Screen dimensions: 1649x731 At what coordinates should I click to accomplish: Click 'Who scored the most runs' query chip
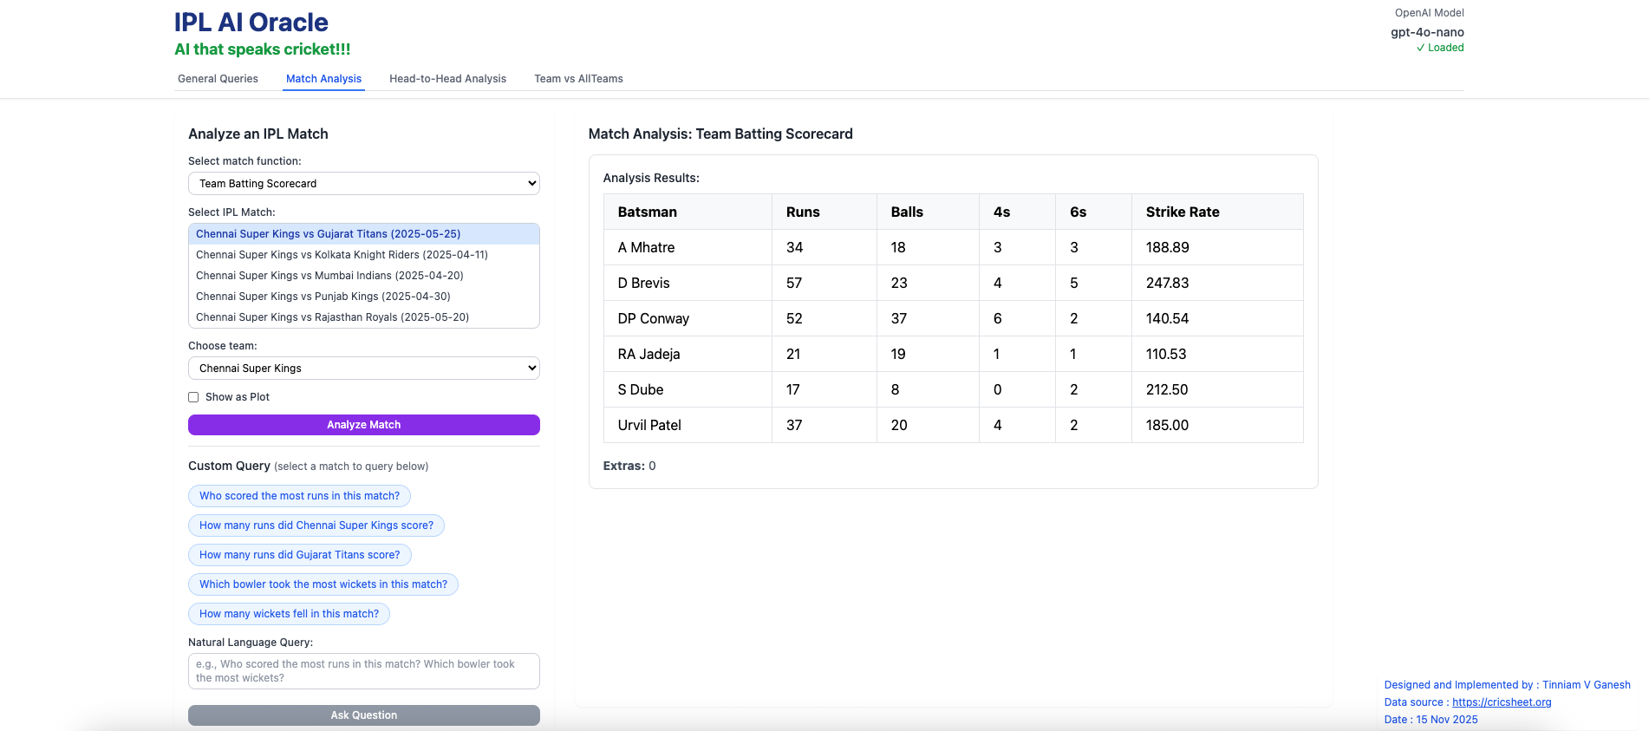[299, 496]
